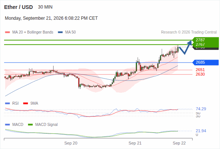
Task: Click the 2767 green resistance price tag
Action: coord(205,44)
